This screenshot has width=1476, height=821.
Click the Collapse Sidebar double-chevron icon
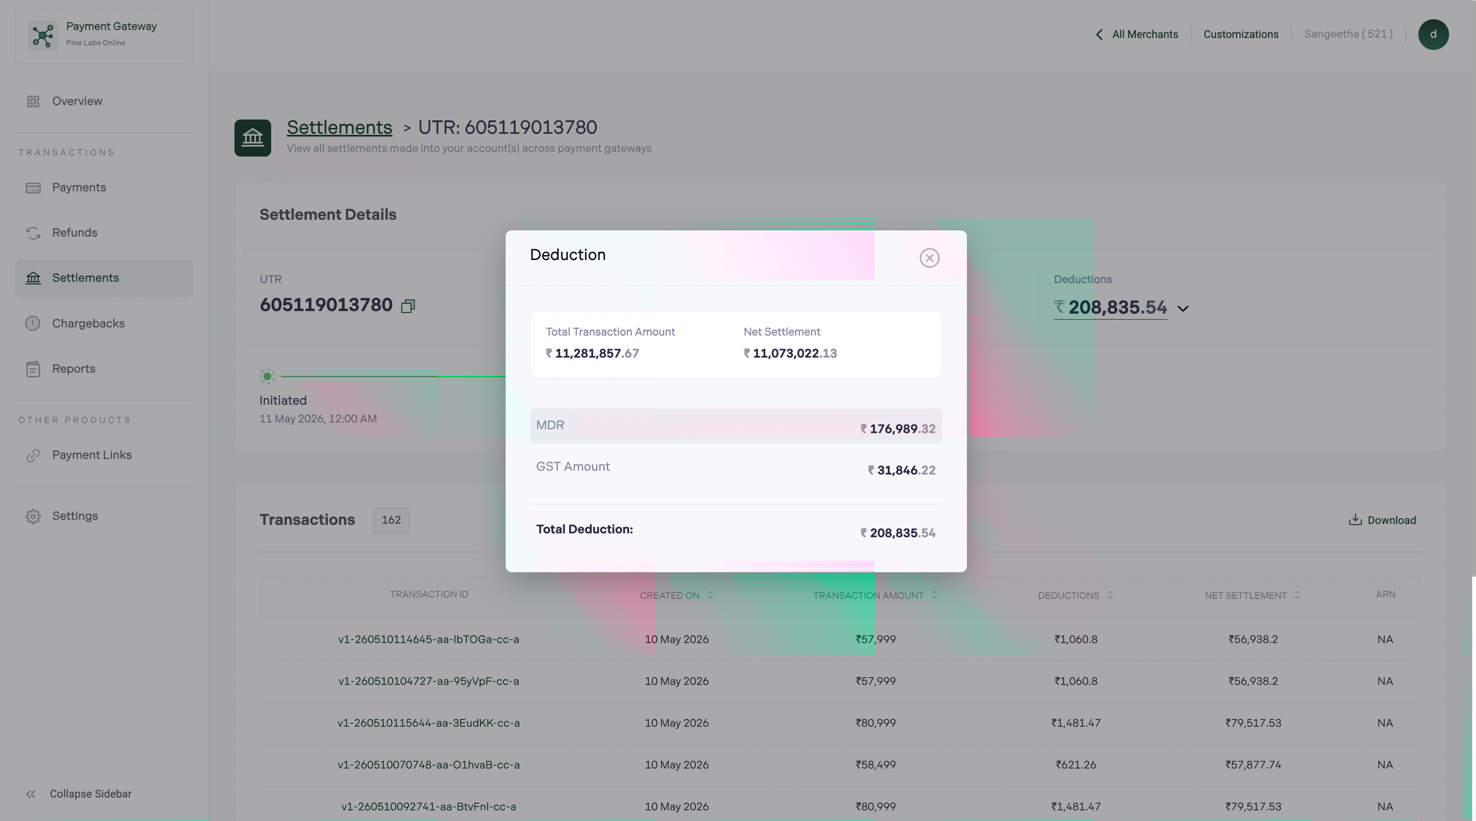point(31,794)
